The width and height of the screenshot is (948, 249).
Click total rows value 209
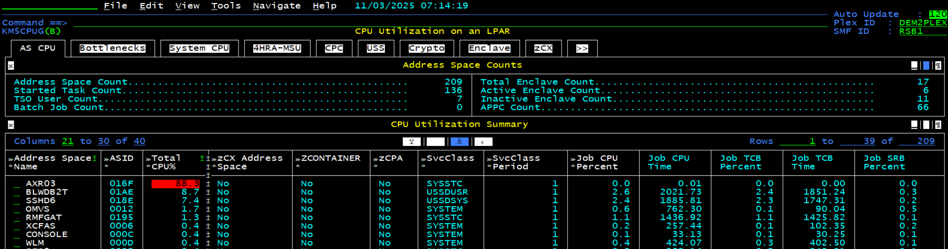click(917, 141)
